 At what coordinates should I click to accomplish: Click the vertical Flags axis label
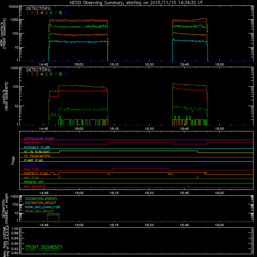click(x=13, y=160)
